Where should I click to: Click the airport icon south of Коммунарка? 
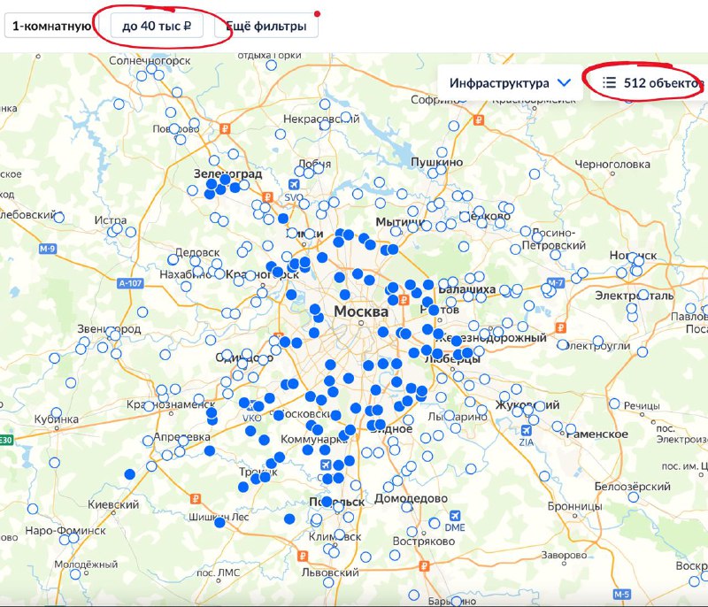coord(326,465)
